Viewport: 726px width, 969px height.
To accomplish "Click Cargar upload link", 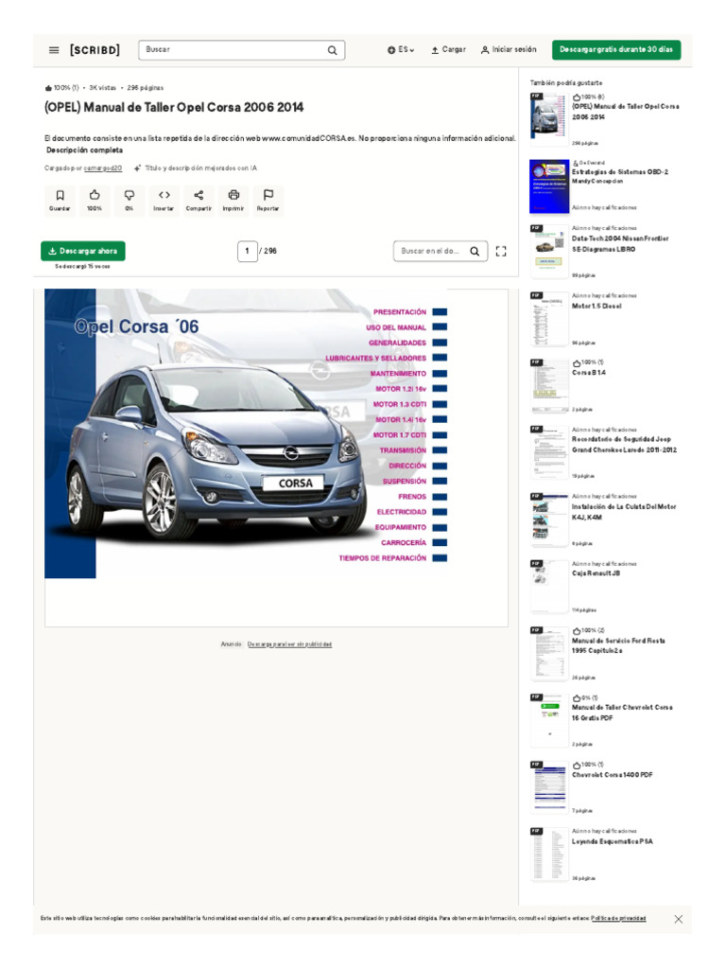I will (x=448, y=49).
